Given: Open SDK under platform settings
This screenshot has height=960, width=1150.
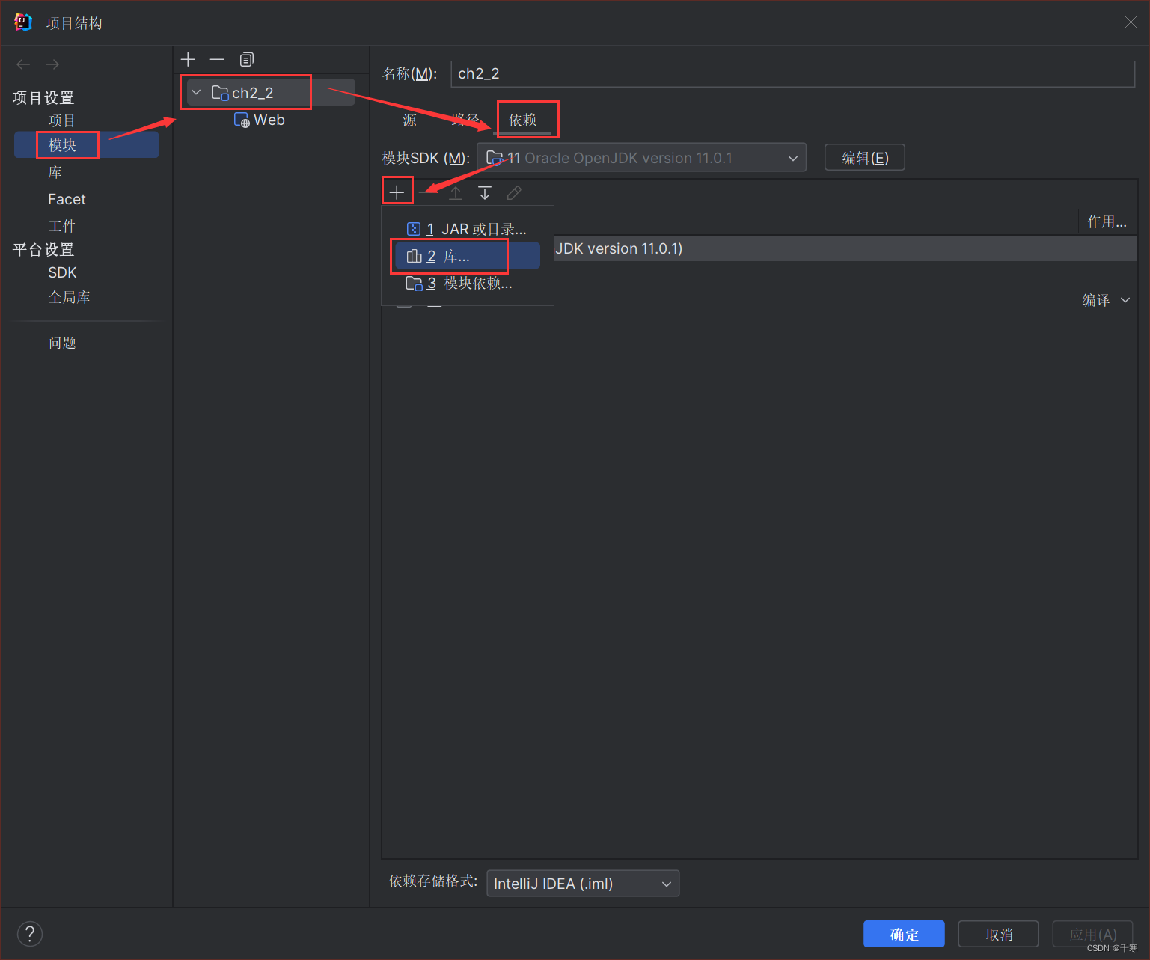Looking at the screenshot, I should (62, 272).
